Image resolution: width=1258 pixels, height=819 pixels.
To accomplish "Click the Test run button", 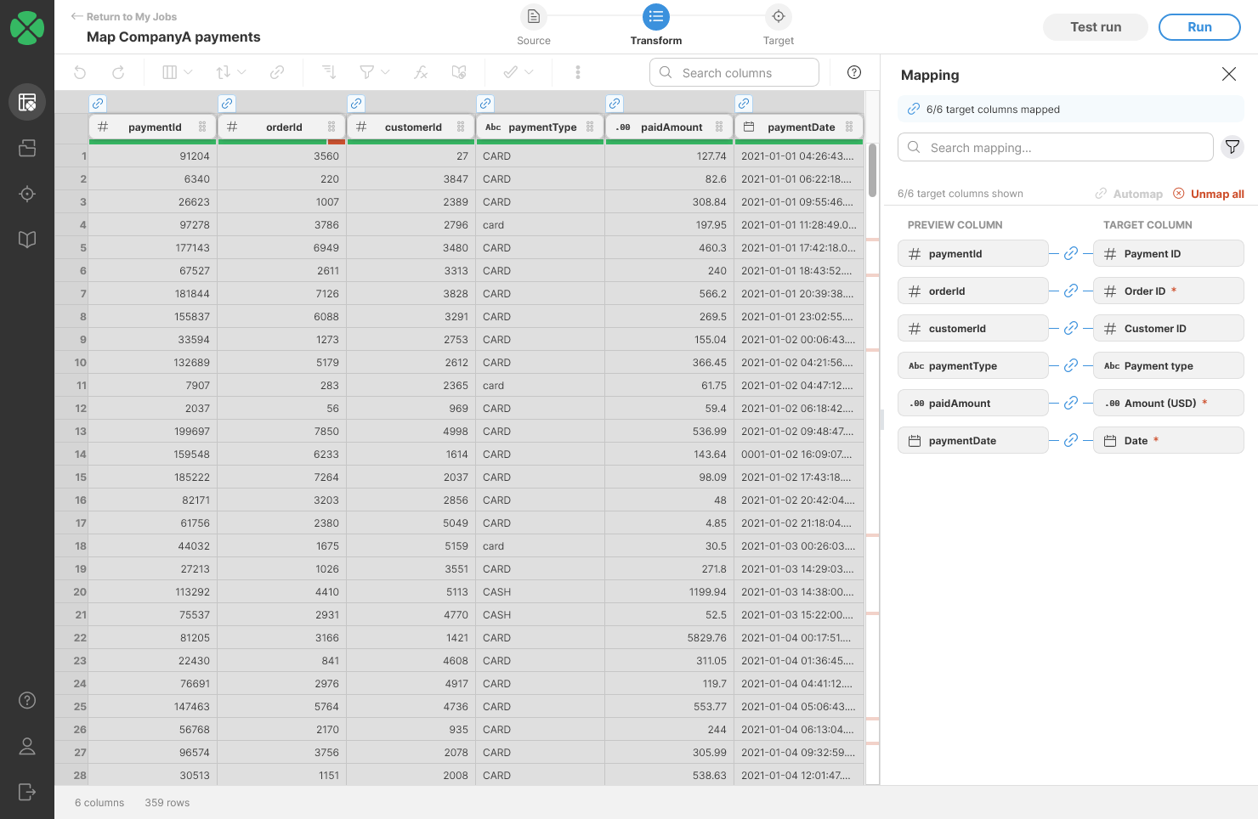I will [1095, 27].
